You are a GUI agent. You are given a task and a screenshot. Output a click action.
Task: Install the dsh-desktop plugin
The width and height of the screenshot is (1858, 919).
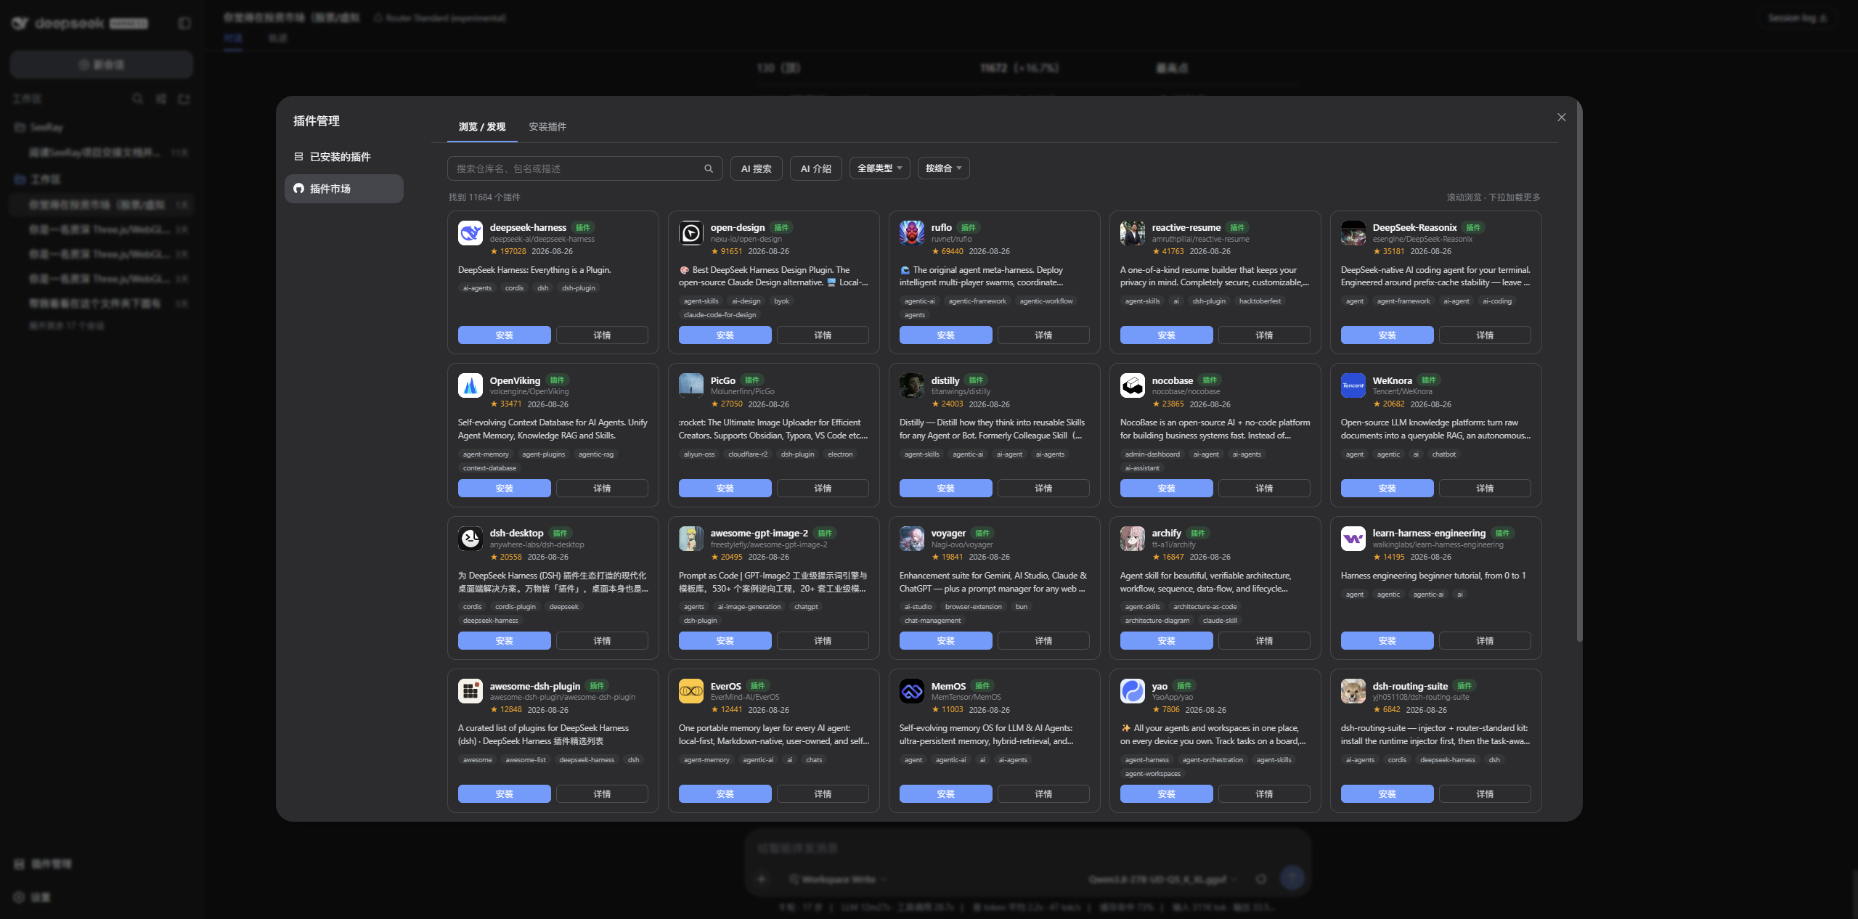pos(505,641)
